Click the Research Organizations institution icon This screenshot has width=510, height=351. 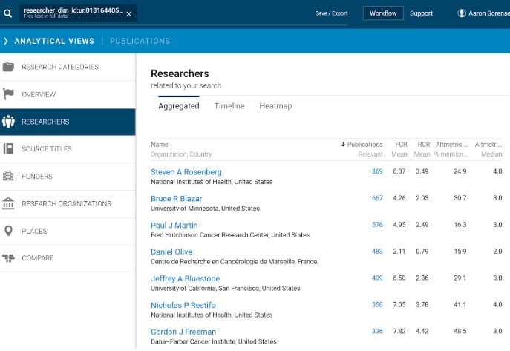click(x=9, y=203)
